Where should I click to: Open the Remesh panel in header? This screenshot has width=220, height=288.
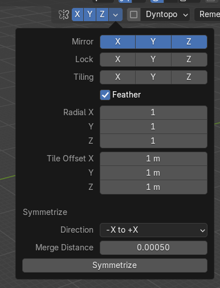pos(207,14)
